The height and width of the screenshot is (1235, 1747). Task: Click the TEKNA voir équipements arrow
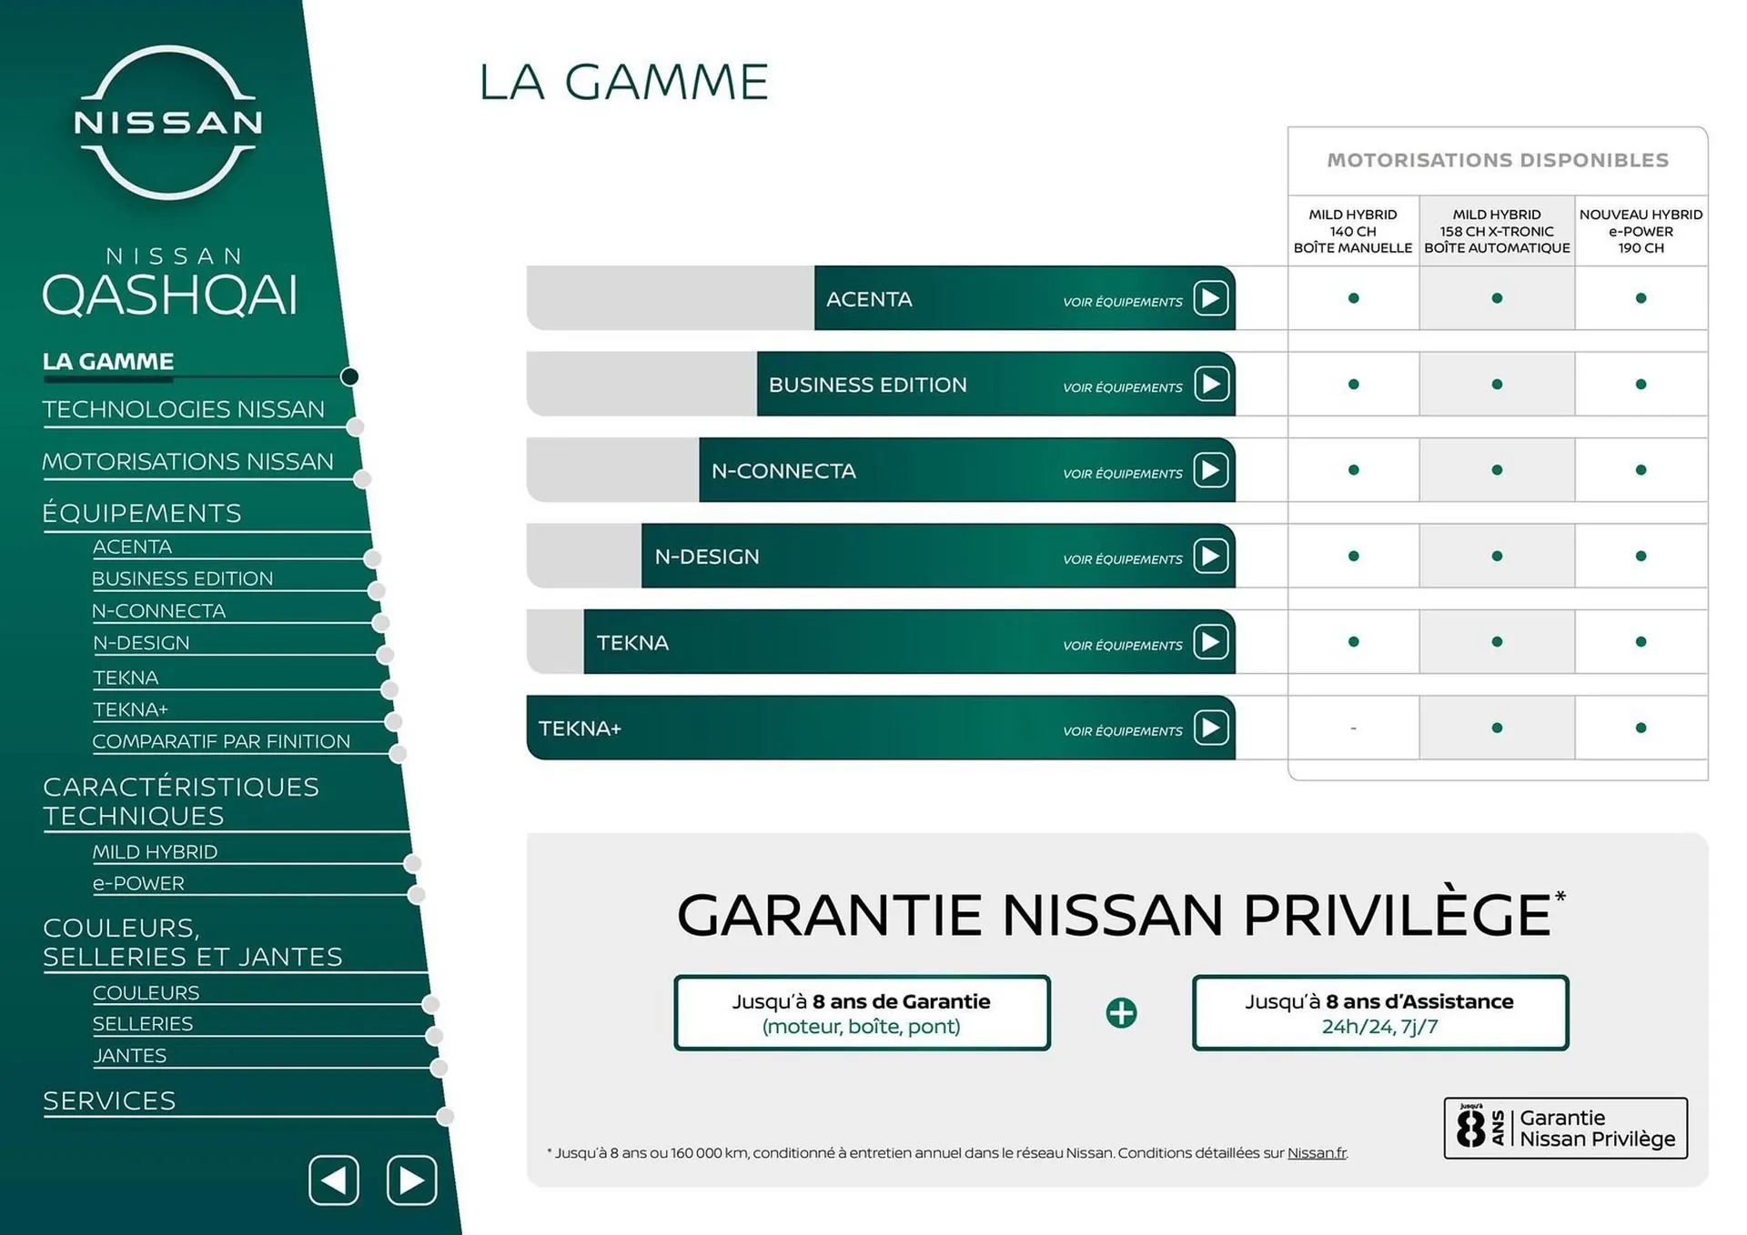tap(1212, 643)
